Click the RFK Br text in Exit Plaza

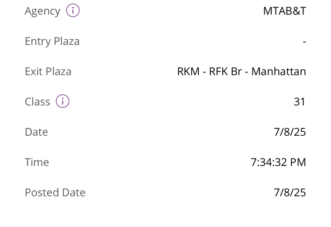[x=225, y=72]
